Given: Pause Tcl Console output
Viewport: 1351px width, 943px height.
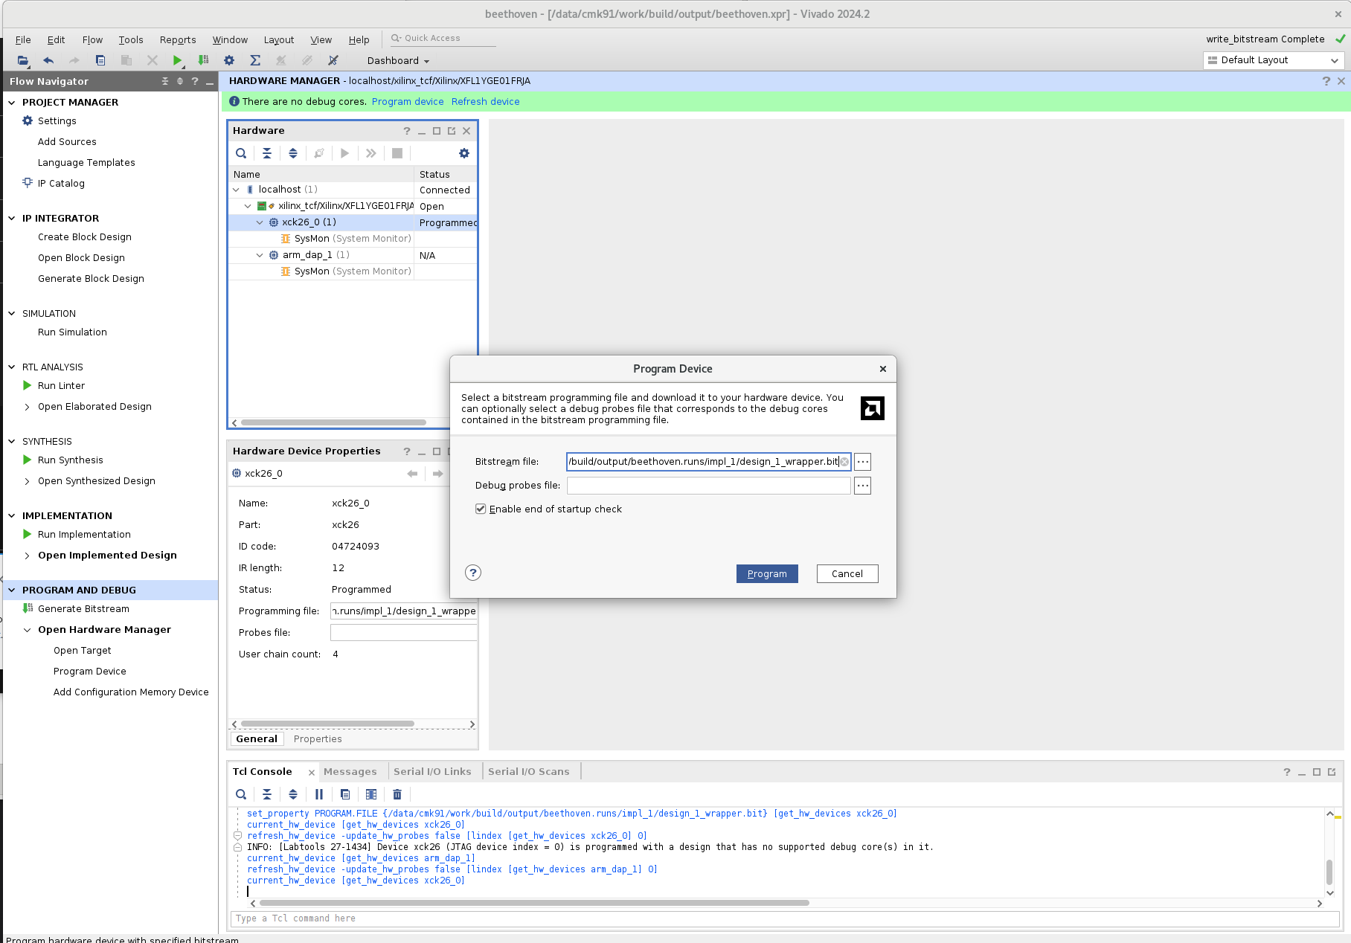Looking at the screenshot, I should [x=319, y=794].
